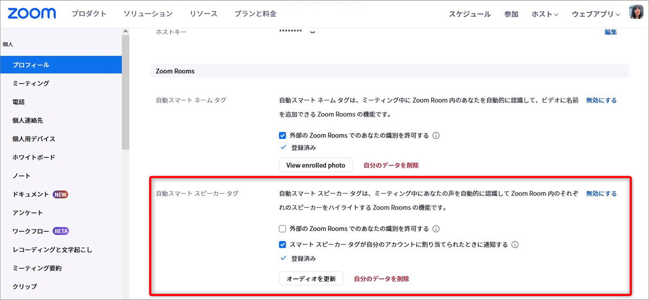Click 参加 in the top bar
Image resolution: width=649 pixels, height=300 pixels.
pos(511,14)
